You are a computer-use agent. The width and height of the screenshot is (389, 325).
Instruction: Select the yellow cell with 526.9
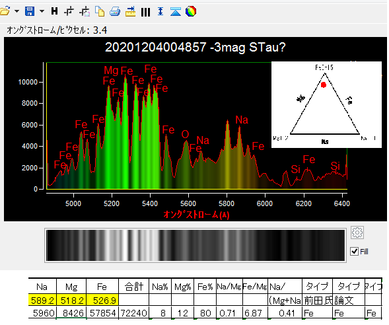click(102, 300)
